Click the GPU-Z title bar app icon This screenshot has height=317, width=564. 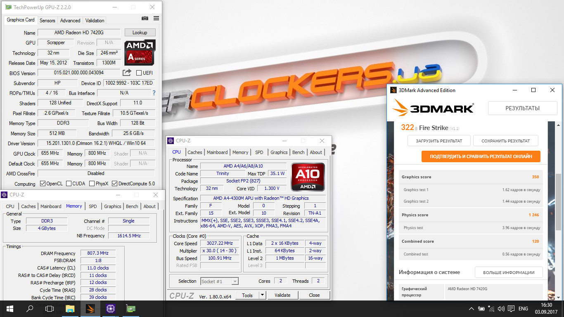tap(8, 7)
